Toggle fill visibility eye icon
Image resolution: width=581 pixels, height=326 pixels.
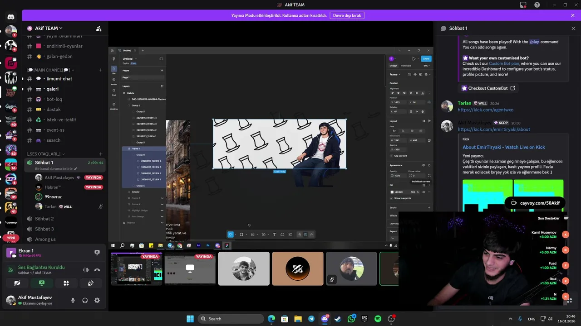click(x=424, y=192)
